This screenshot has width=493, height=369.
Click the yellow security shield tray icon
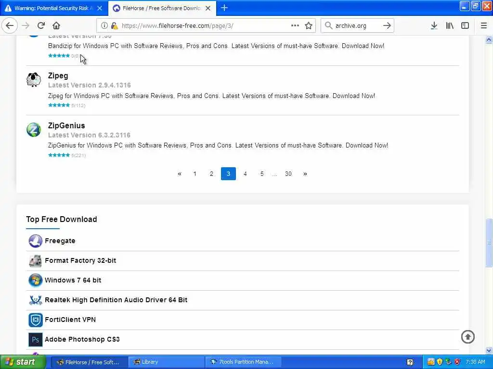pyautogui.click(x=440, y=362)
